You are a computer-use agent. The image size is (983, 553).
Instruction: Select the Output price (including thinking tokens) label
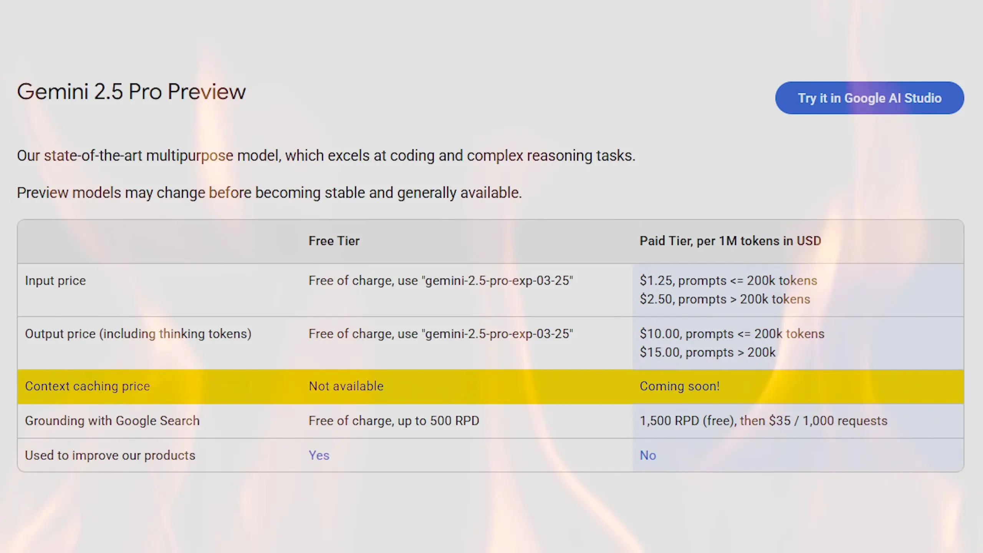click(138, 334)
